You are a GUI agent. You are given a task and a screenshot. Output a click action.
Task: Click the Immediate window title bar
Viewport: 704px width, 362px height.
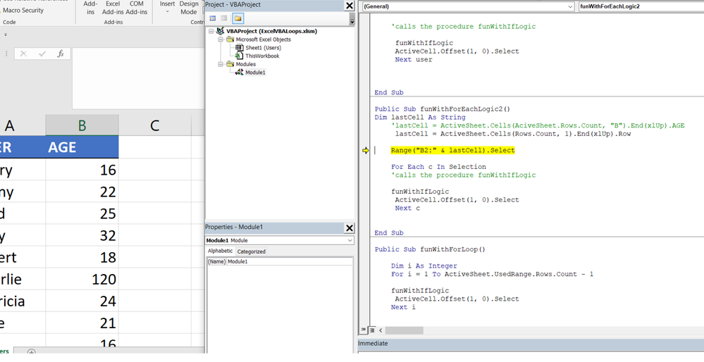(531, 344)
